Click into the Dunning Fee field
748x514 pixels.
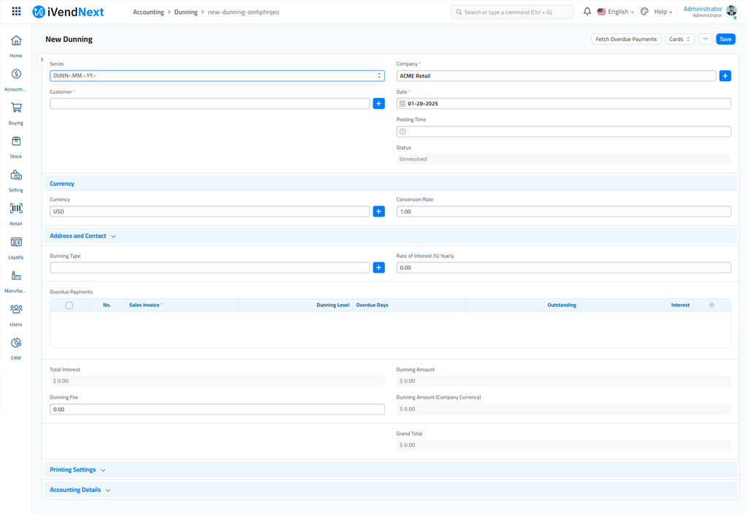217,409
